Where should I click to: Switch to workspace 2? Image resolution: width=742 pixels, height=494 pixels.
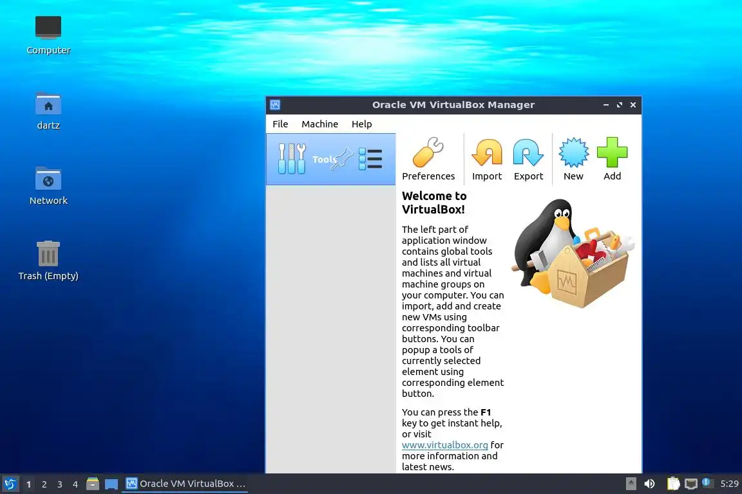pyautogui.click(x=44, y=484)
